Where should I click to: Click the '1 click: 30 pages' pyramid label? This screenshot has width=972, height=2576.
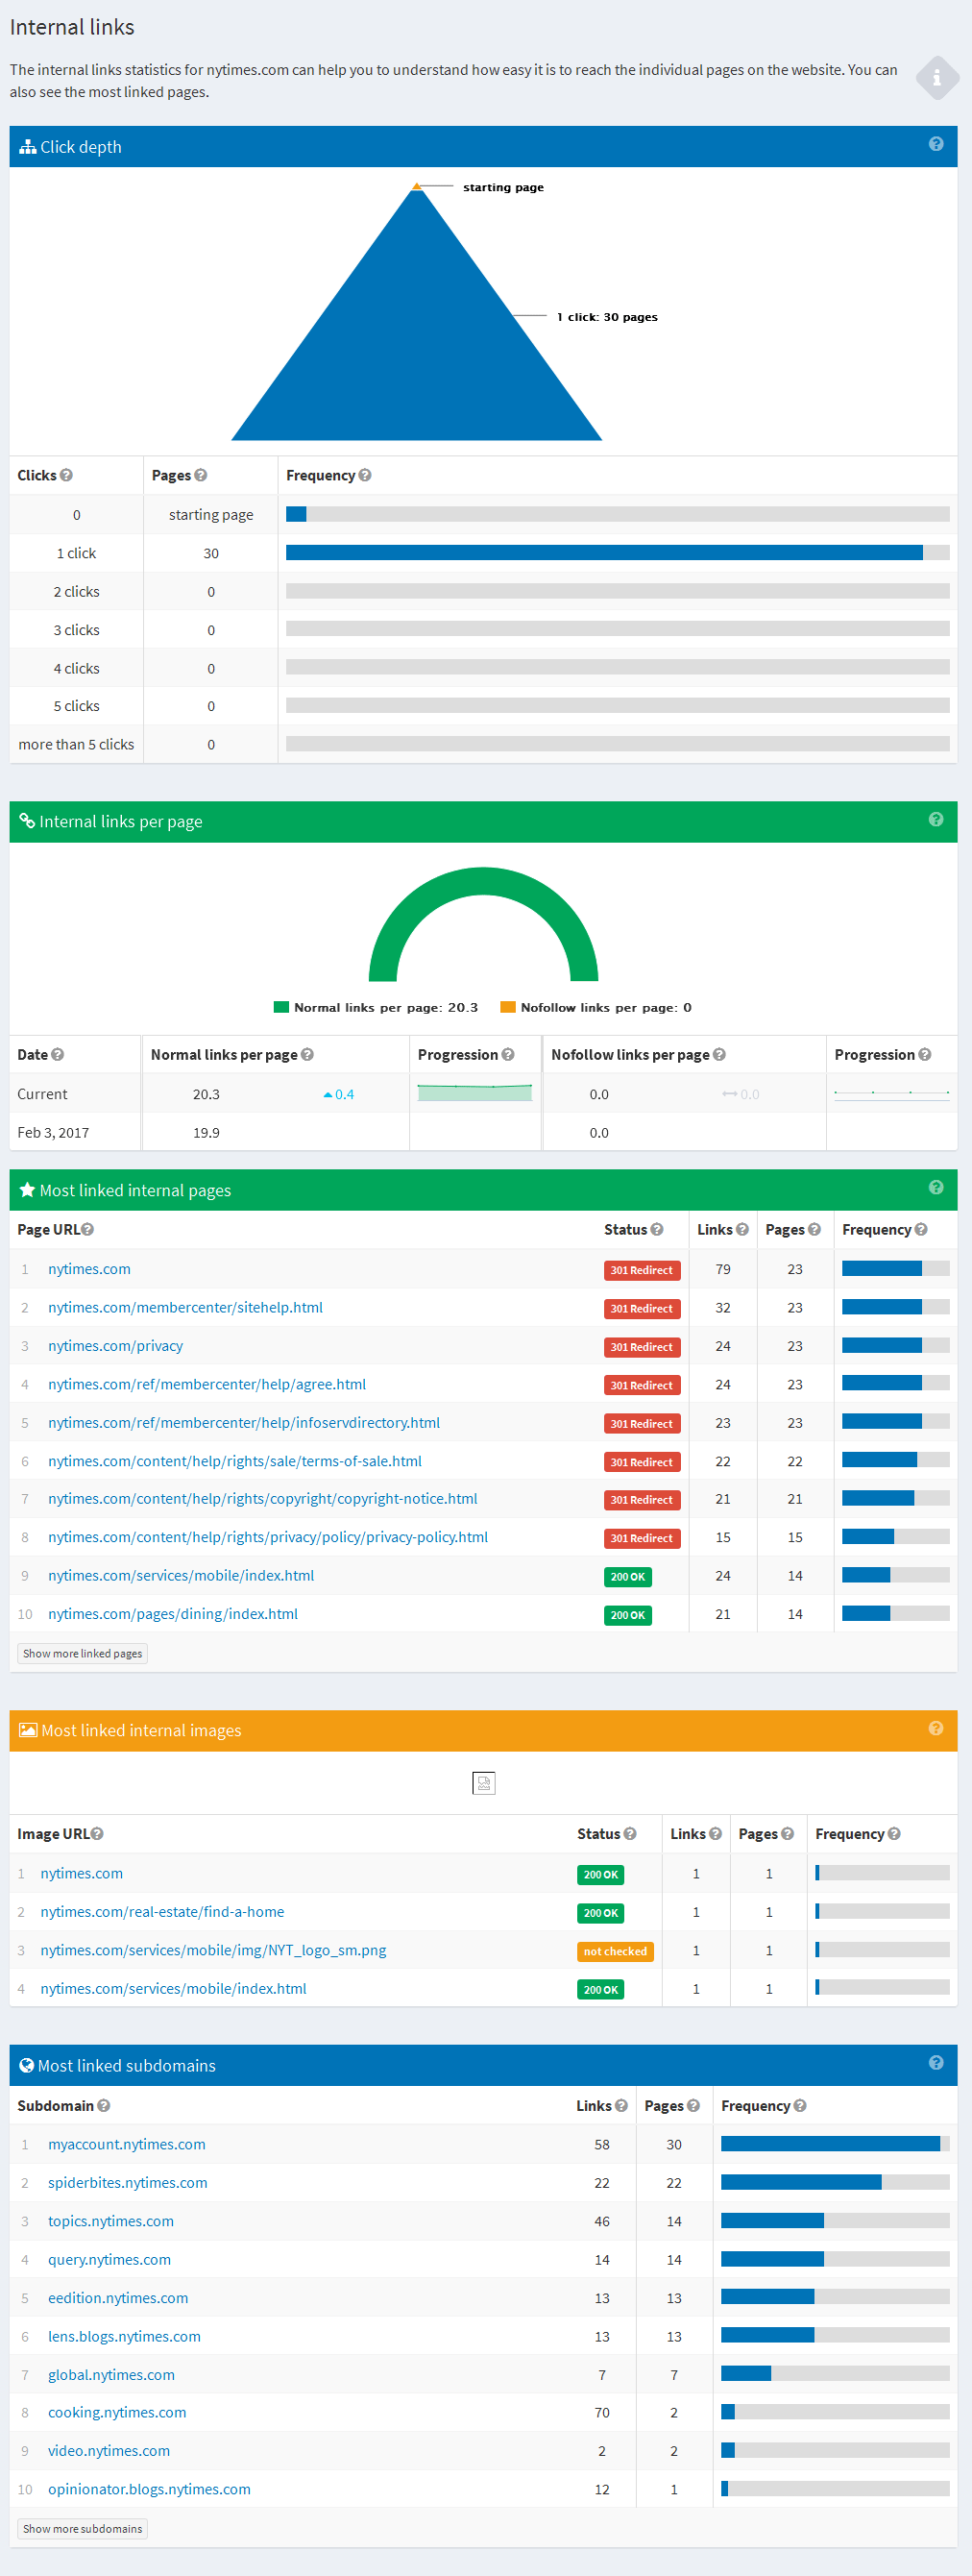coord(607,317)
